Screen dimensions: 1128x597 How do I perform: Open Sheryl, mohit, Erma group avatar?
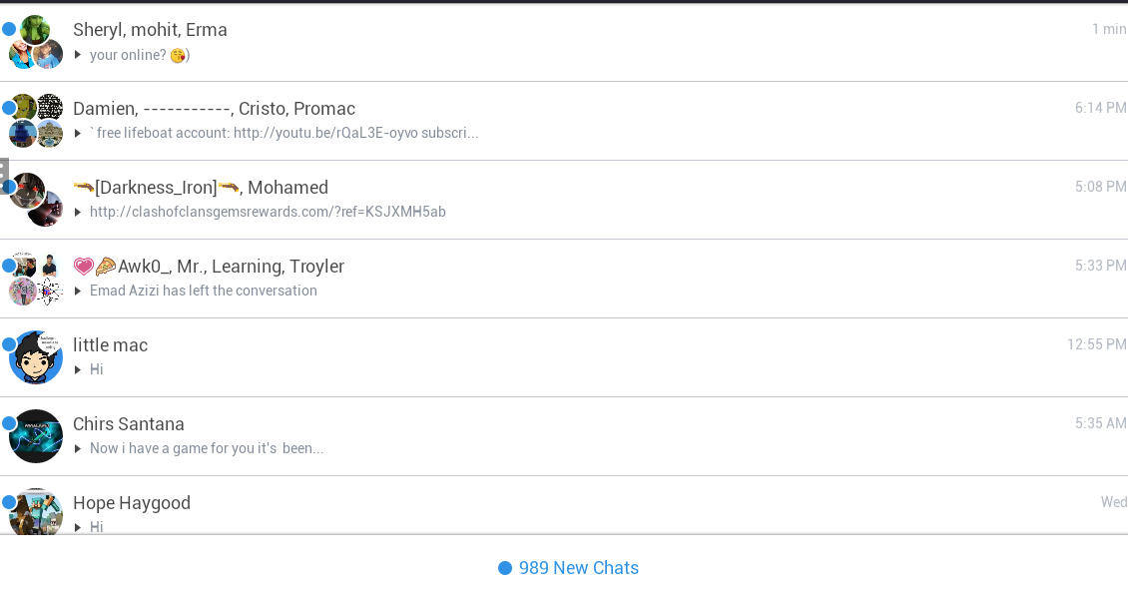(37, 42)
